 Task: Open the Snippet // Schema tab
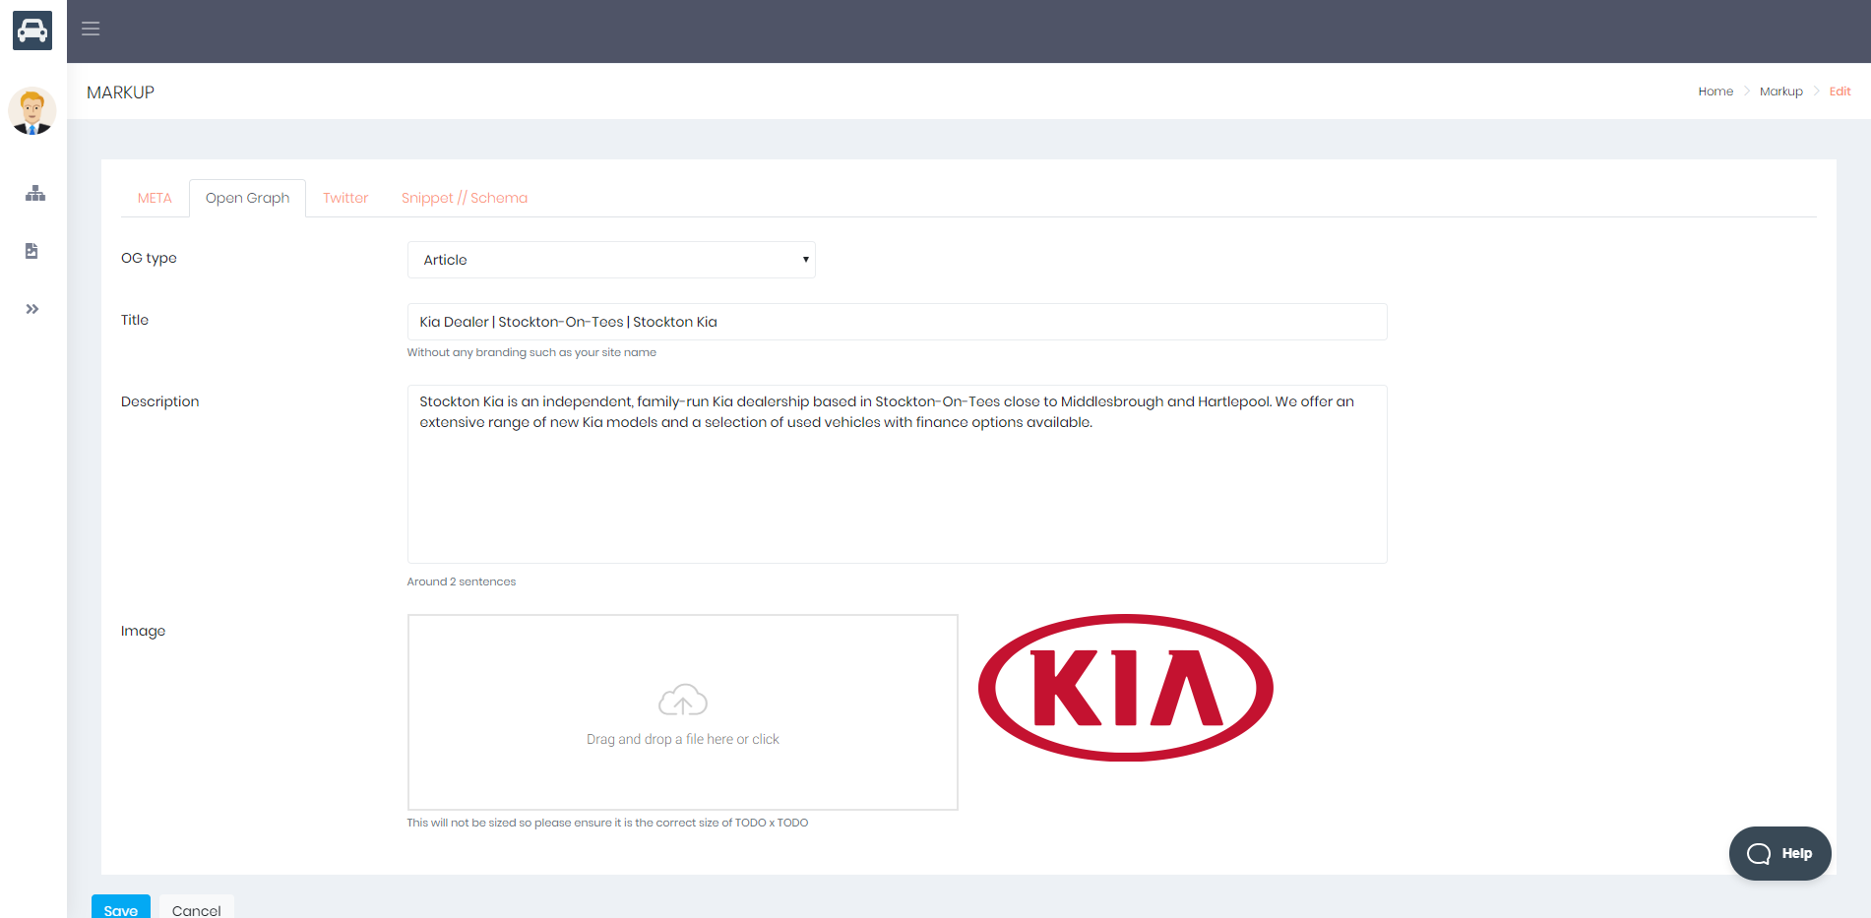point(465,198)
